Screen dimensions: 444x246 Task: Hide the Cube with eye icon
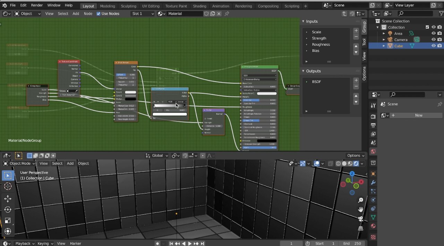[433, 46]
